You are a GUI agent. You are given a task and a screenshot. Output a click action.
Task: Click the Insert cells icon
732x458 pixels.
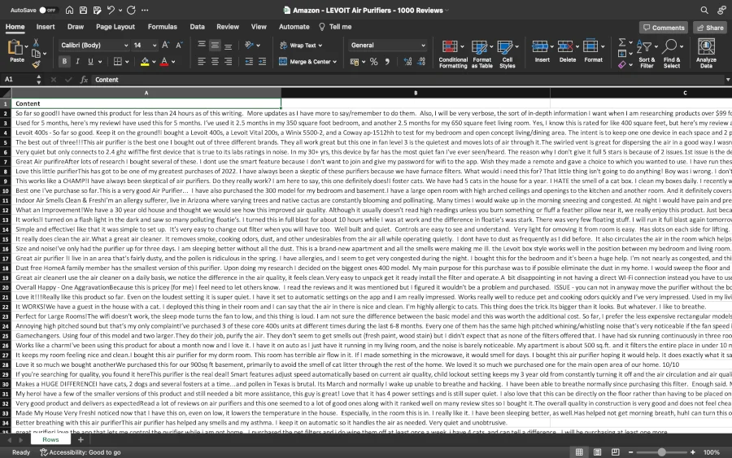pos(541,46)
